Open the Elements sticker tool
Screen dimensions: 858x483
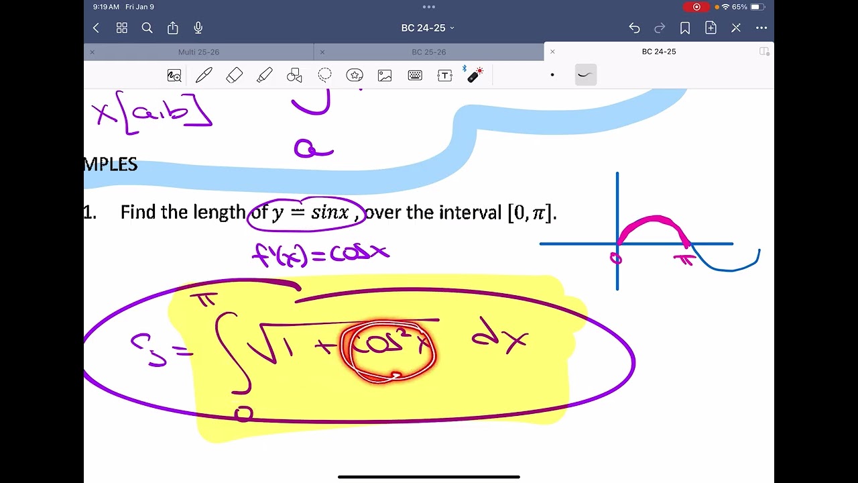[x=355, y=75]
